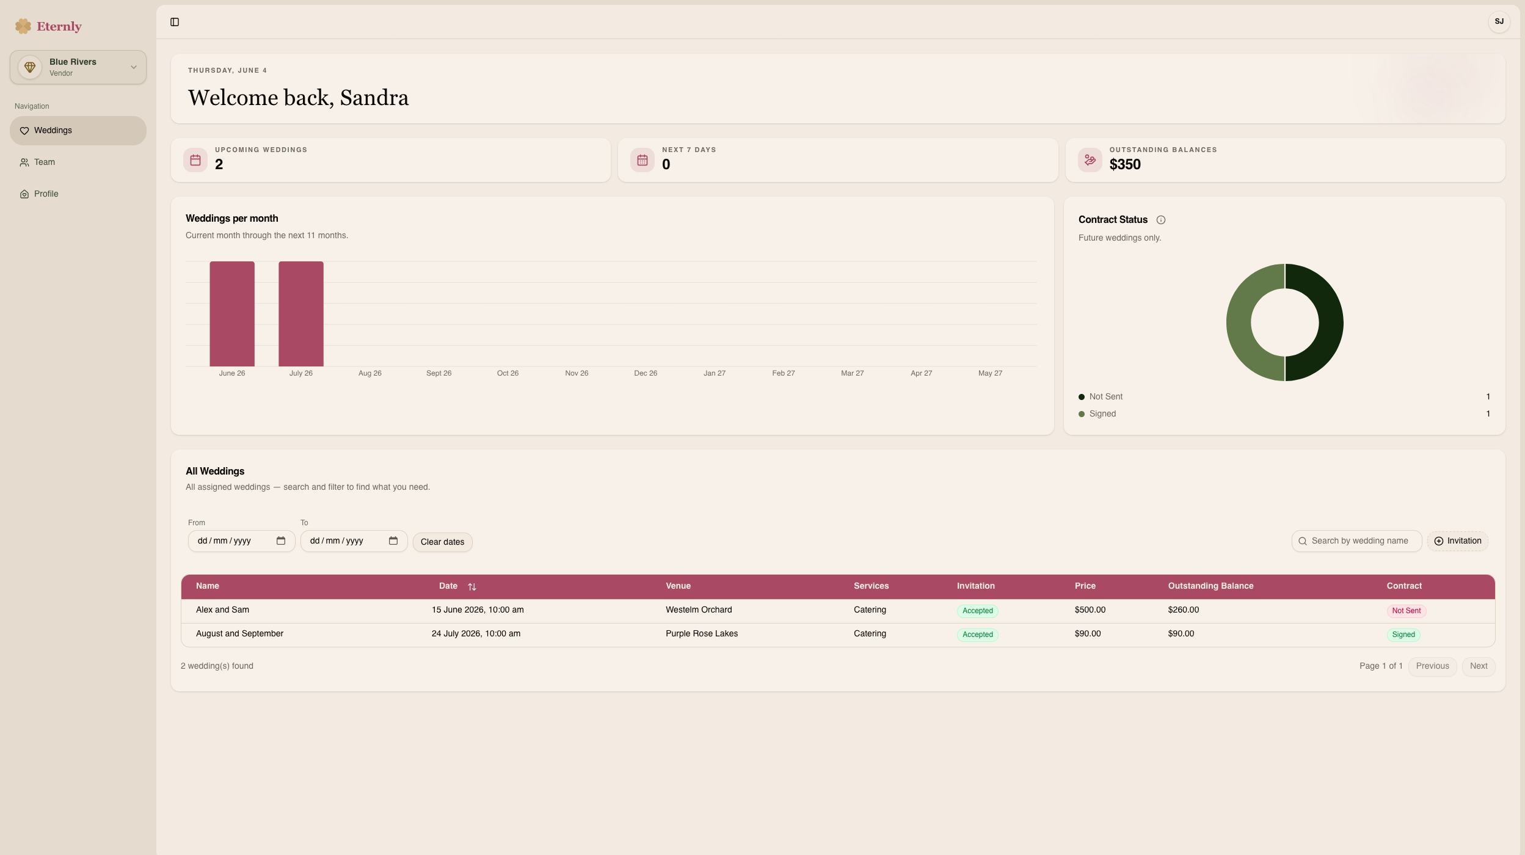Click the Upcoming Weddings count 2

click(219, 165)
